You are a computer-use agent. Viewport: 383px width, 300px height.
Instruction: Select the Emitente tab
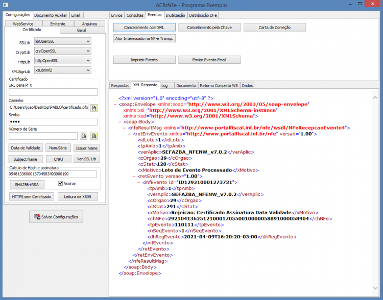58,23
